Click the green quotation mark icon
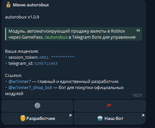 138,31
